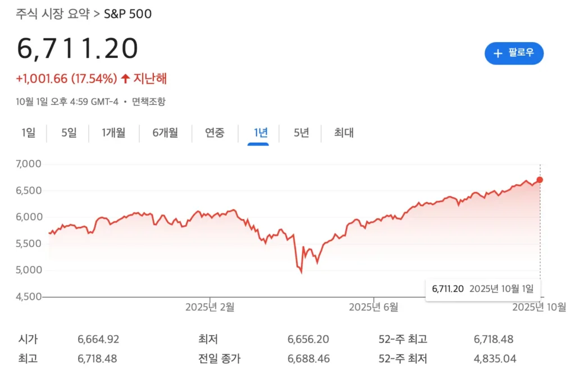Switch to the 5년 chart range
Viewport: 575px width, 379px height.
[x=300, y=133]
